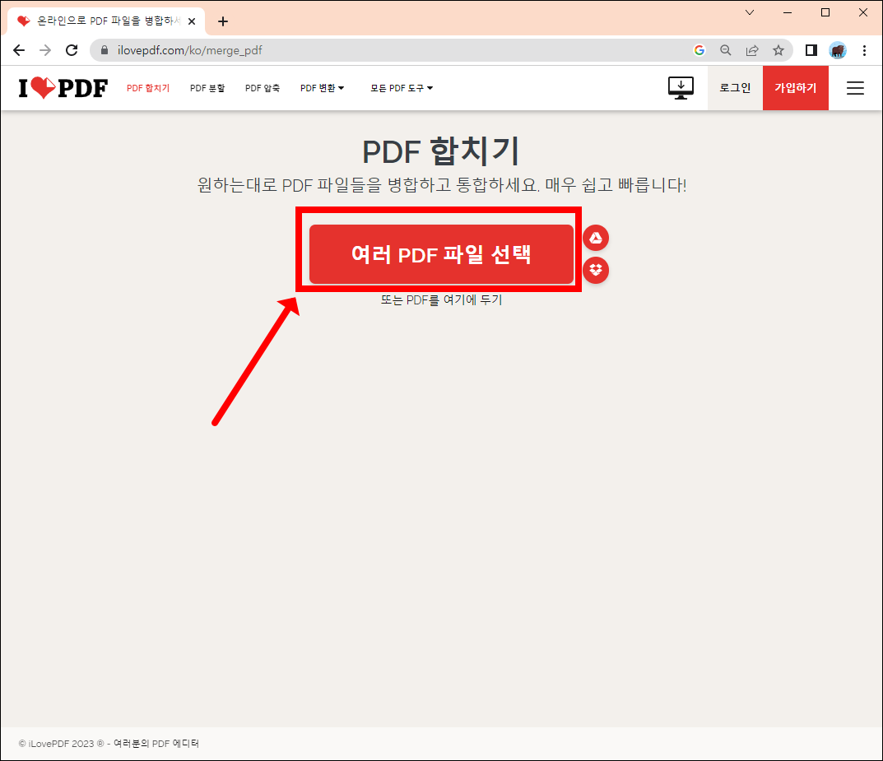Expand the 모든 PDF 도구 dropdown
Viewport: 883px width, 761px height.
[401, 87]
